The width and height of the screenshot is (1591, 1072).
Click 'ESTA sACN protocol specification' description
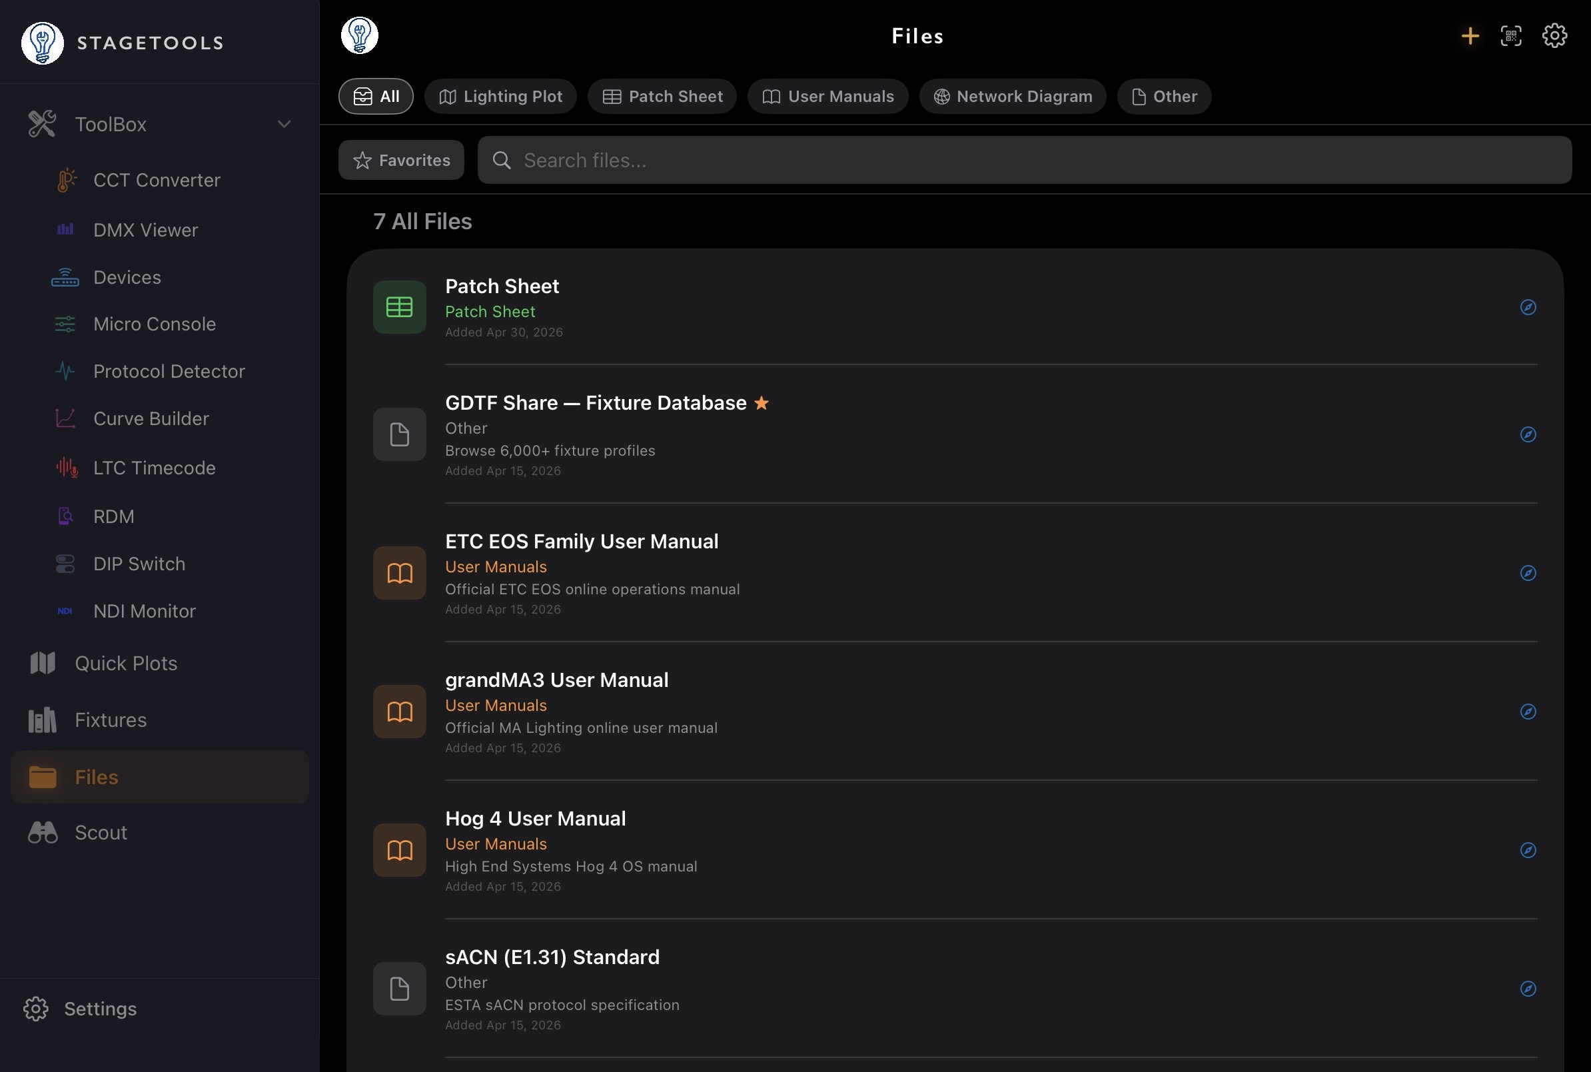point(562,1005)
